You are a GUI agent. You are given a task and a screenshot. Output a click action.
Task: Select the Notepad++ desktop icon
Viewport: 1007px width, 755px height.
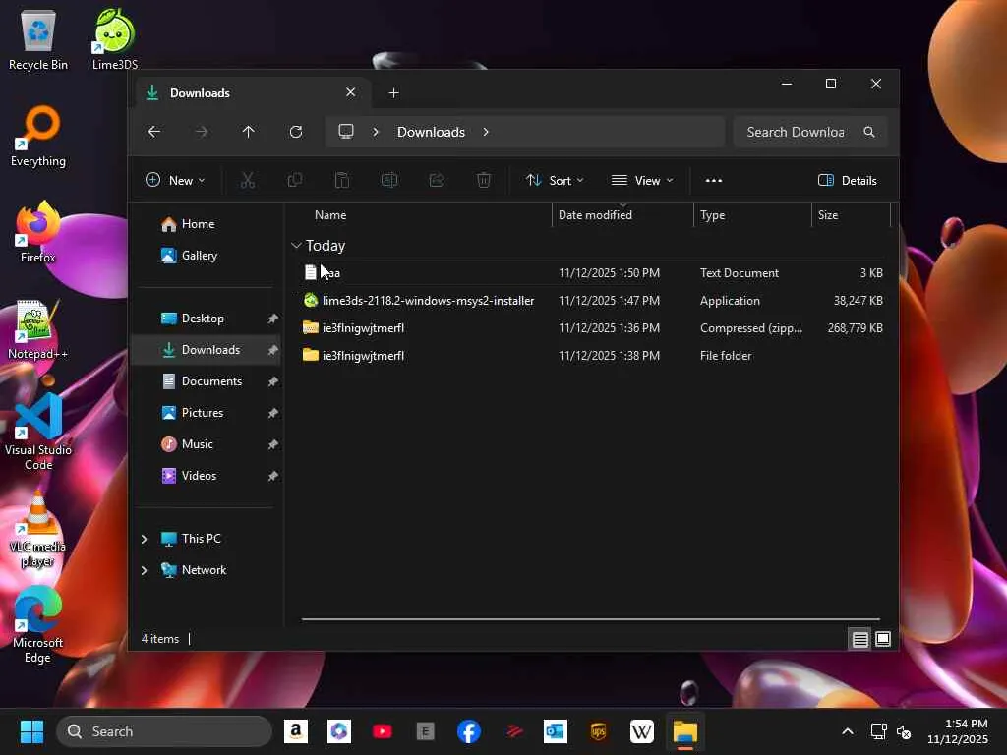point(38,328)
